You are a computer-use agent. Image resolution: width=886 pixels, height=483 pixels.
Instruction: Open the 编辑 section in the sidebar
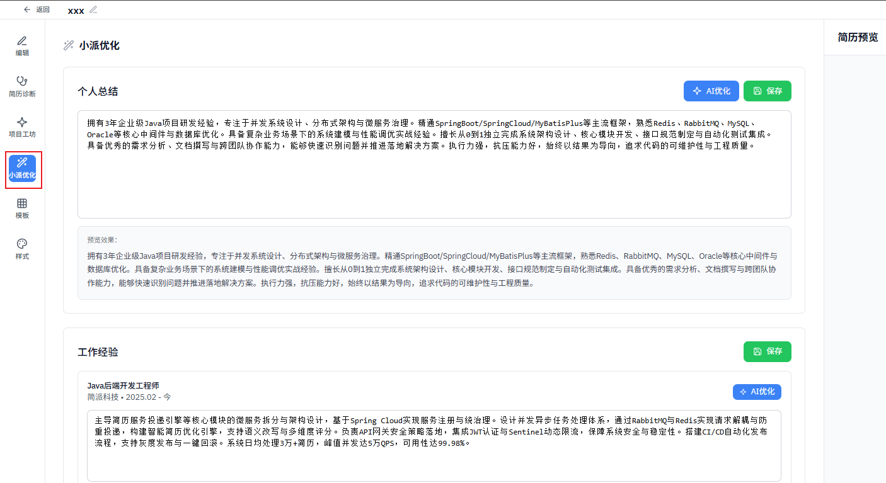tap(22, 46)
